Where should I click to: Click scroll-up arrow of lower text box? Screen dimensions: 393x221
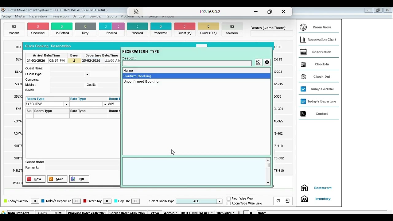point(268,160)
